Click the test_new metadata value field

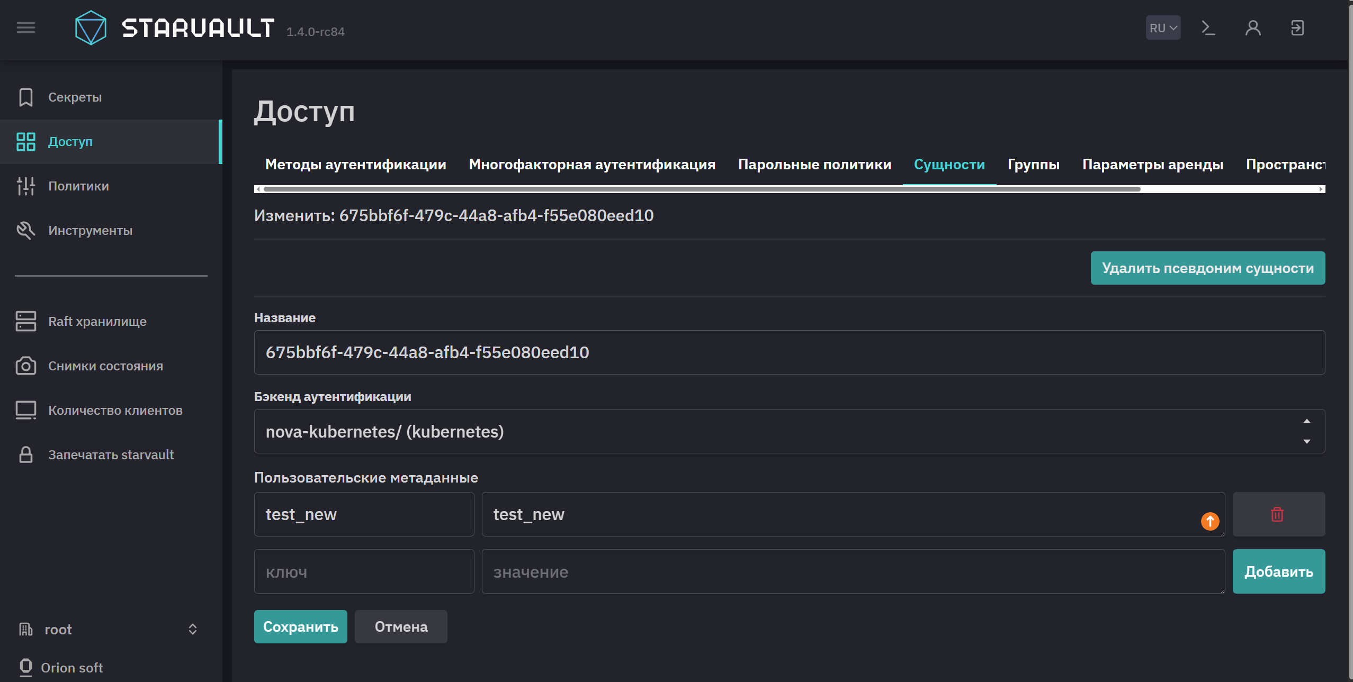[x=853, y=514]
